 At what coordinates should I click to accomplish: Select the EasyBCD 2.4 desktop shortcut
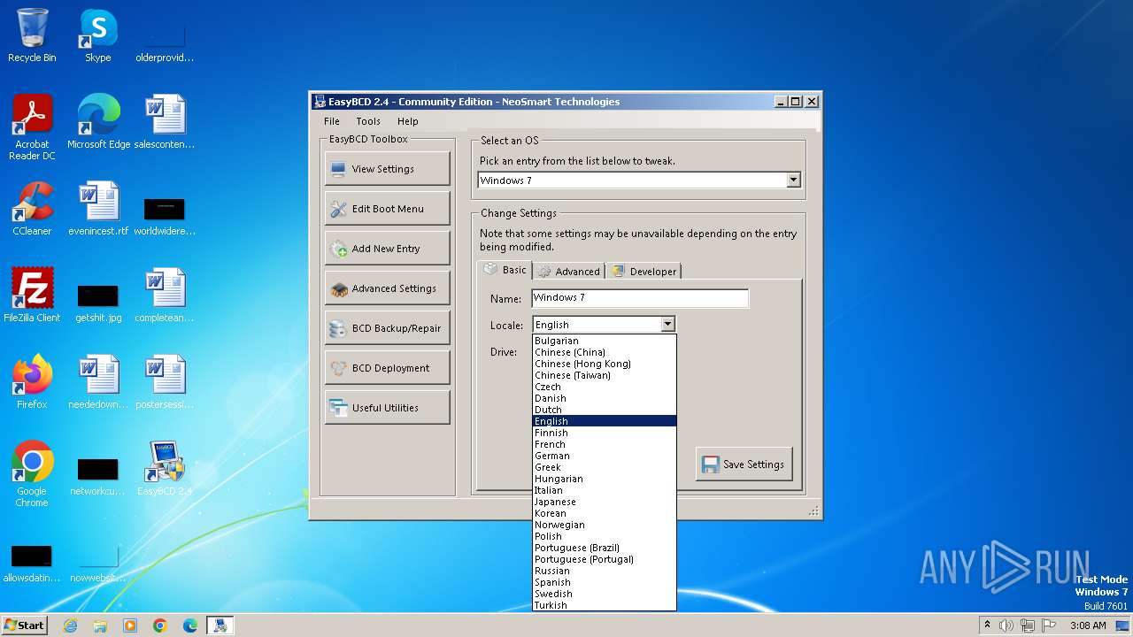[165, 469]
